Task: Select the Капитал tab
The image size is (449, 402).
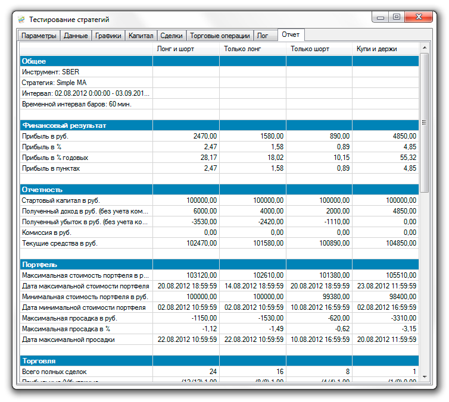Action: coord(141,36)
